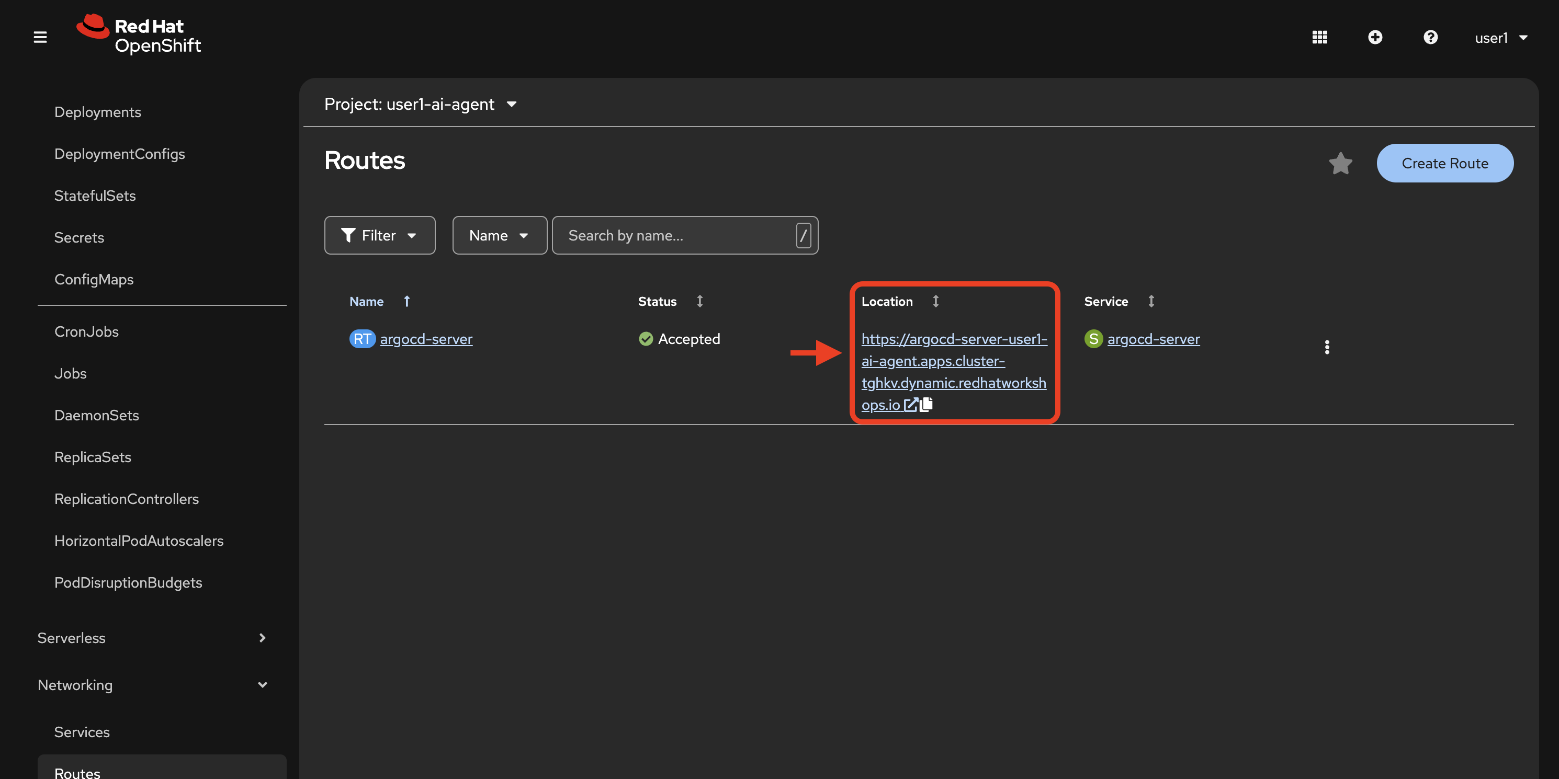Click the plus import icon in header
1559x779 pixels.
(1374, 38)
